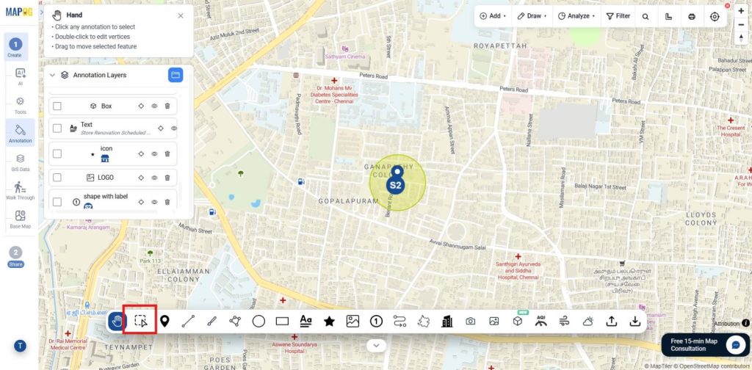This screenshot has width=752, height=370.
Task: Open the AQI air quality tool
Action: coord(541,321)
